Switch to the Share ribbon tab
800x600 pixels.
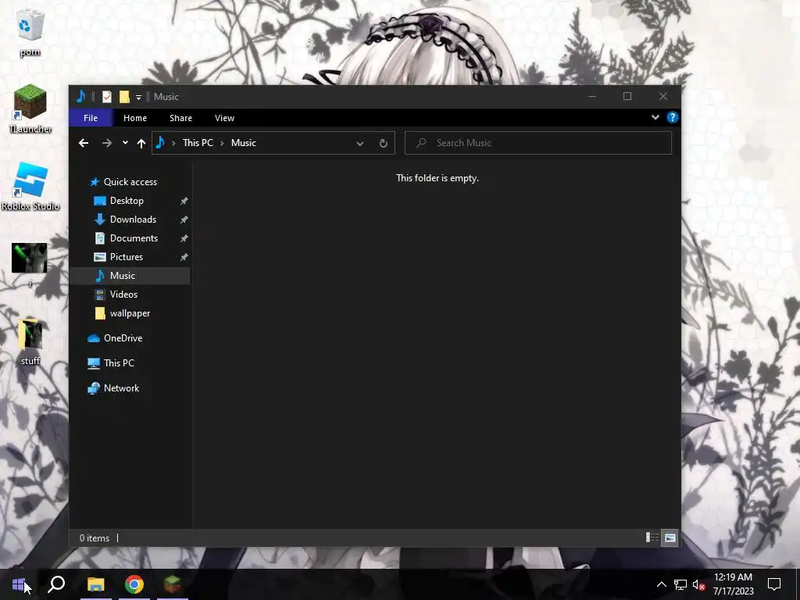(x=180, y=118)
